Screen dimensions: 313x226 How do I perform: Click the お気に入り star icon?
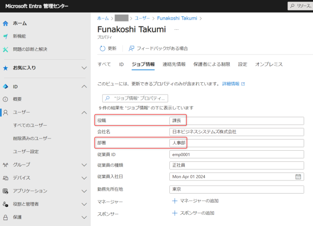[6, 68]
